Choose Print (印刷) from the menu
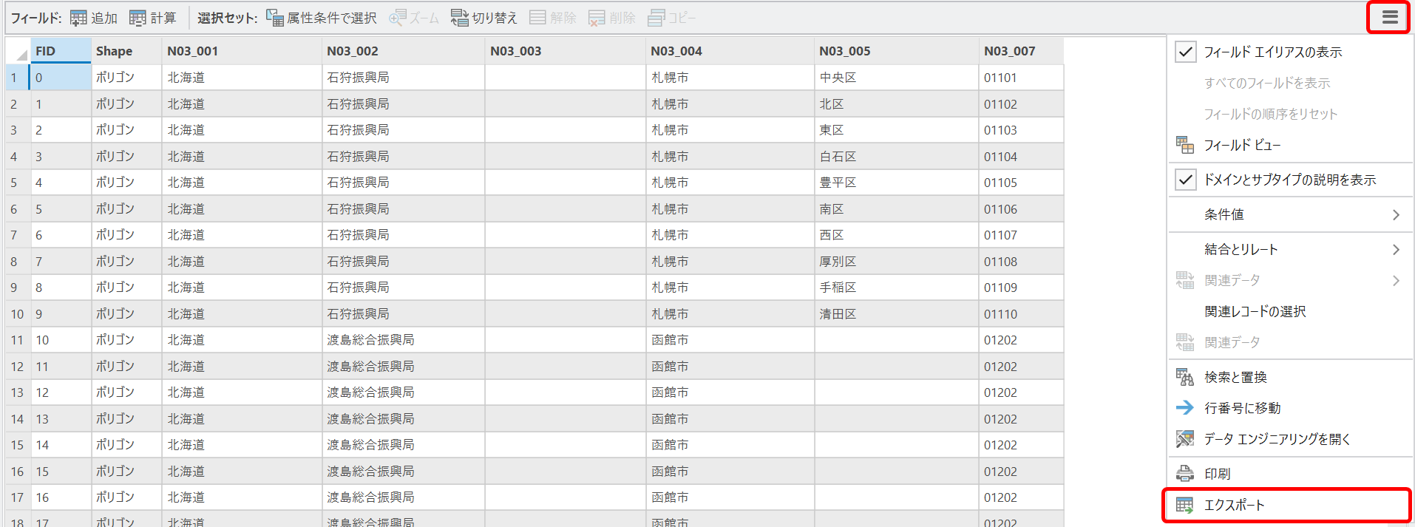This screenshot has height=527, width=1415. [x=1217, y=473]
